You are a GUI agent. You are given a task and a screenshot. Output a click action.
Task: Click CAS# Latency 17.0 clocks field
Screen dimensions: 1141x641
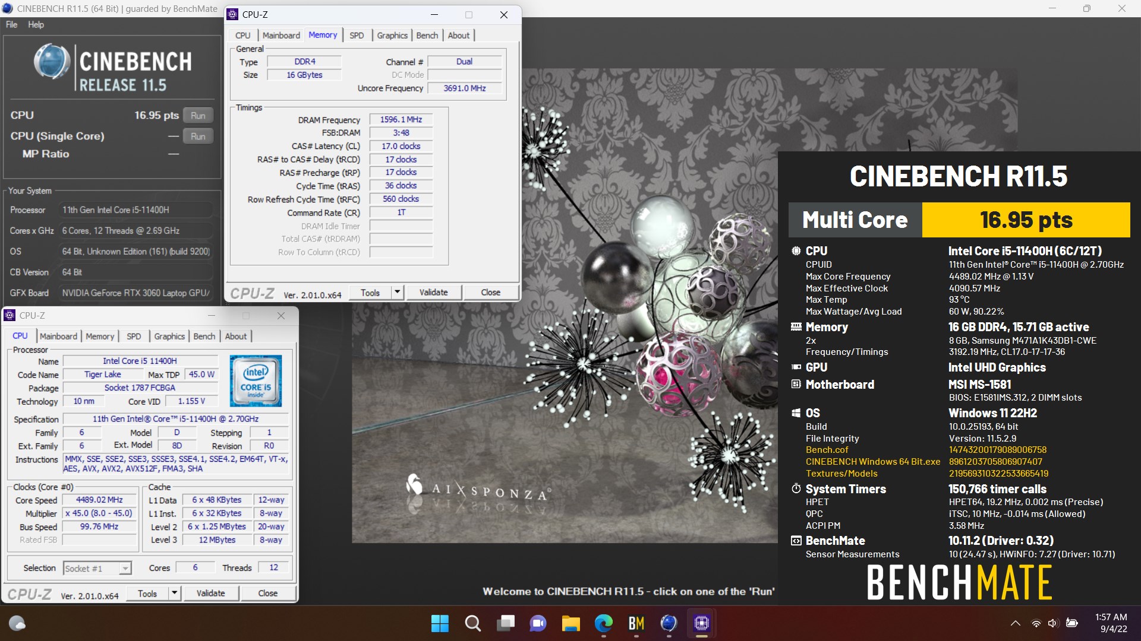(401, 146)
